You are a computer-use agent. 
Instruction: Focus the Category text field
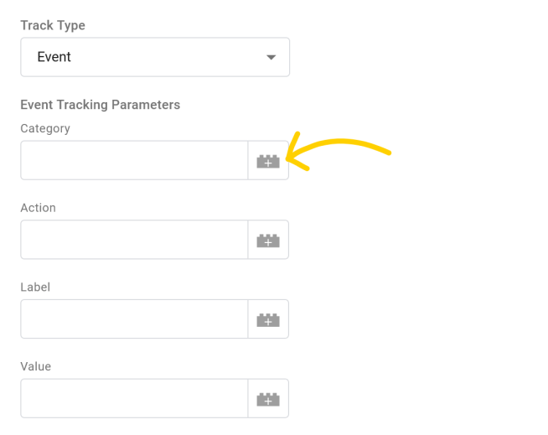coord(134,160)
